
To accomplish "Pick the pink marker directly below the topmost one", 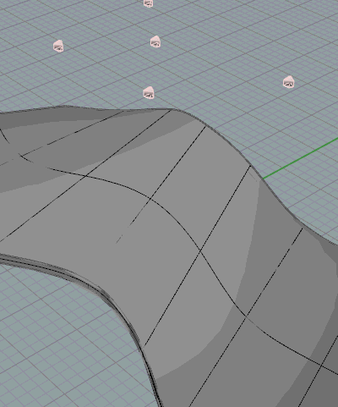I will (155, 41).
